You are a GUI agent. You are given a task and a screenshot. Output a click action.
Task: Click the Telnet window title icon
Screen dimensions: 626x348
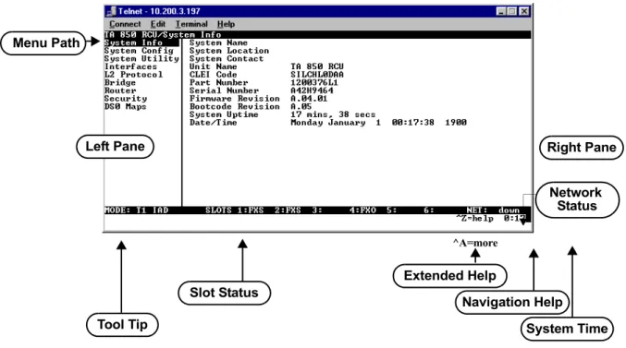click(111, 11)
